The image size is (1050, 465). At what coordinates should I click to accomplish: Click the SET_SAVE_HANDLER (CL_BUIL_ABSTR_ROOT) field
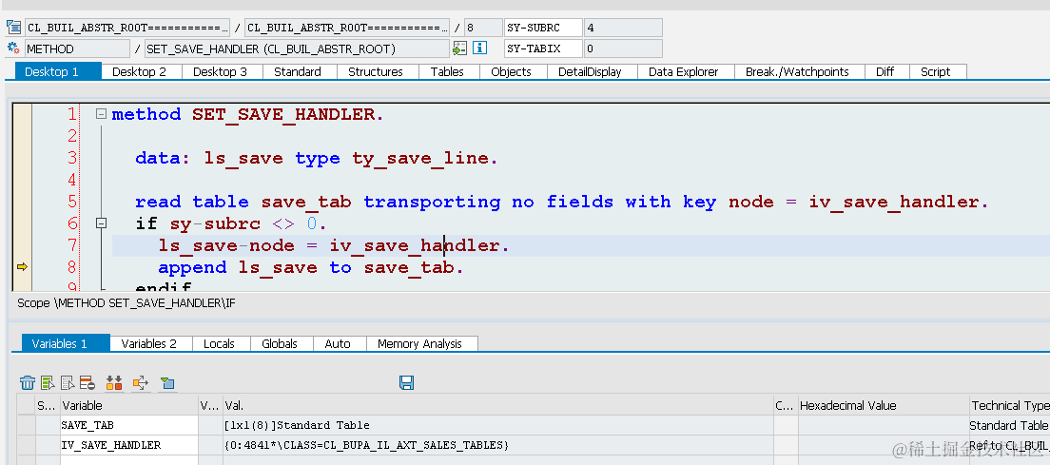298,48
